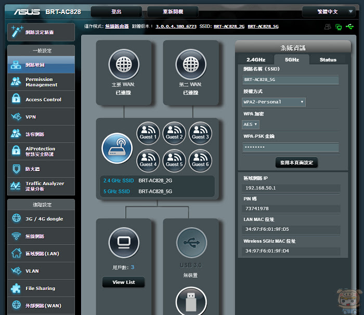Click the logout (登出) button
Image resolution: width=364 pixels, height=315 pixels.
(116, 11)
